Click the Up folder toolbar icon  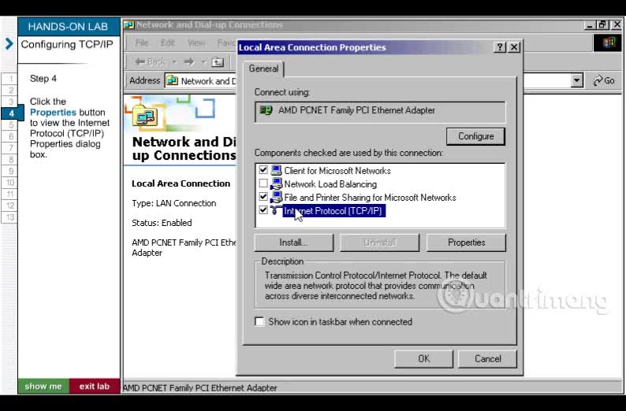pos(218,61)
